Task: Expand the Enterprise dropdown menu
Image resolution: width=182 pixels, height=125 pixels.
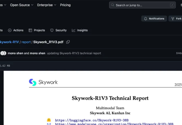Action: [47, 5]
